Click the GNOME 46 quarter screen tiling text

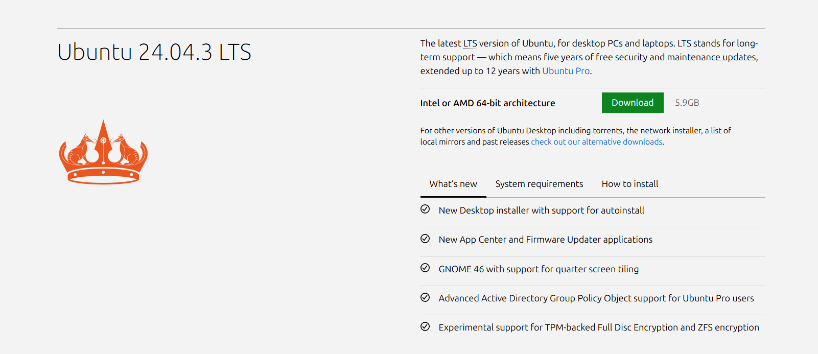click(x=539, y=269)
